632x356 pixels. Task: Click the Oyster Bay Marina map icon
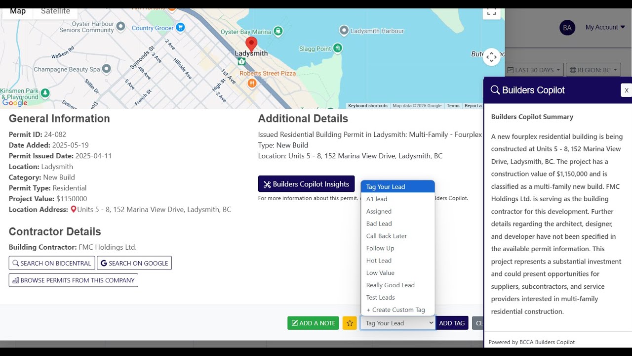tap(278, 31)
